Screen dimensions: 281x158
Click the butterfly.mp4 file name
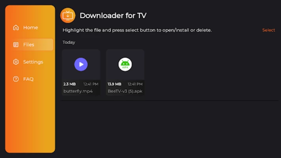point(78,91)
